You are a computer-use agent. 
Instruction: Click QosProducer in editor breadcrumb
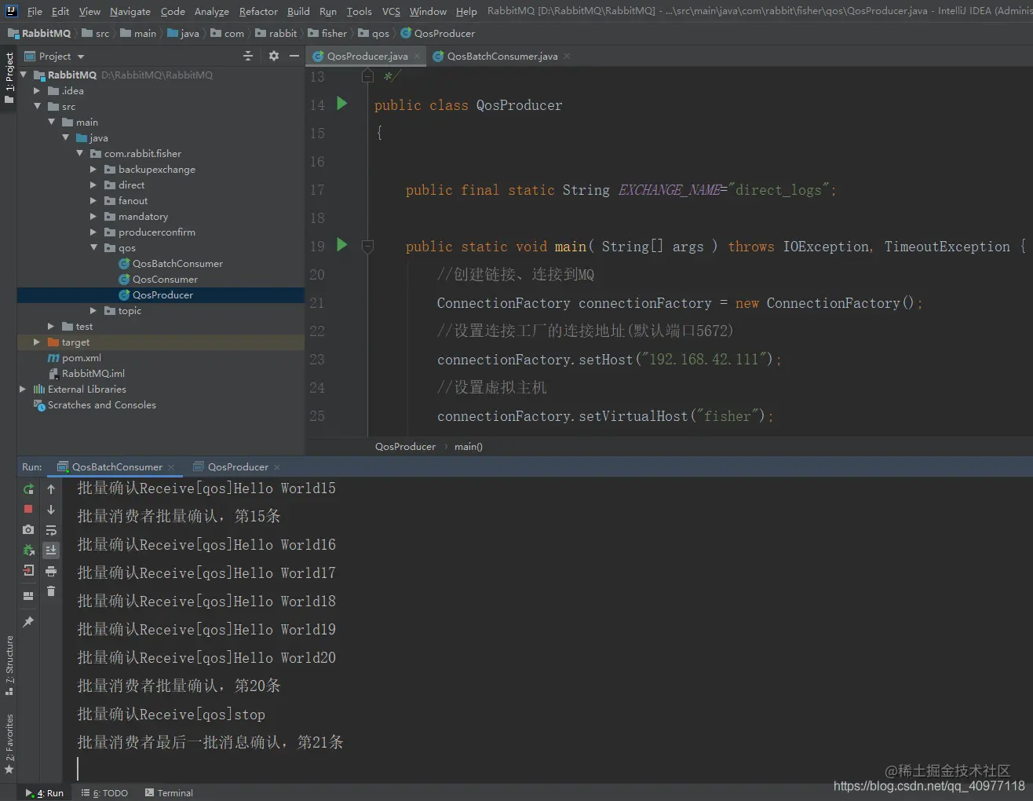[x=405, y=446]
